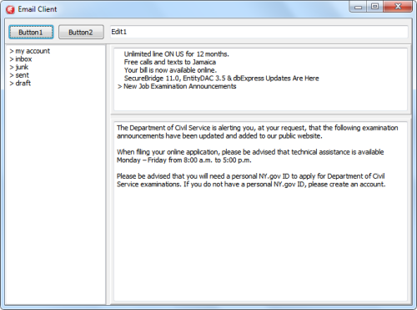Expand the arrow beside sent
Viewport: 417px width, 310px height.
click(x=12, y=75)
